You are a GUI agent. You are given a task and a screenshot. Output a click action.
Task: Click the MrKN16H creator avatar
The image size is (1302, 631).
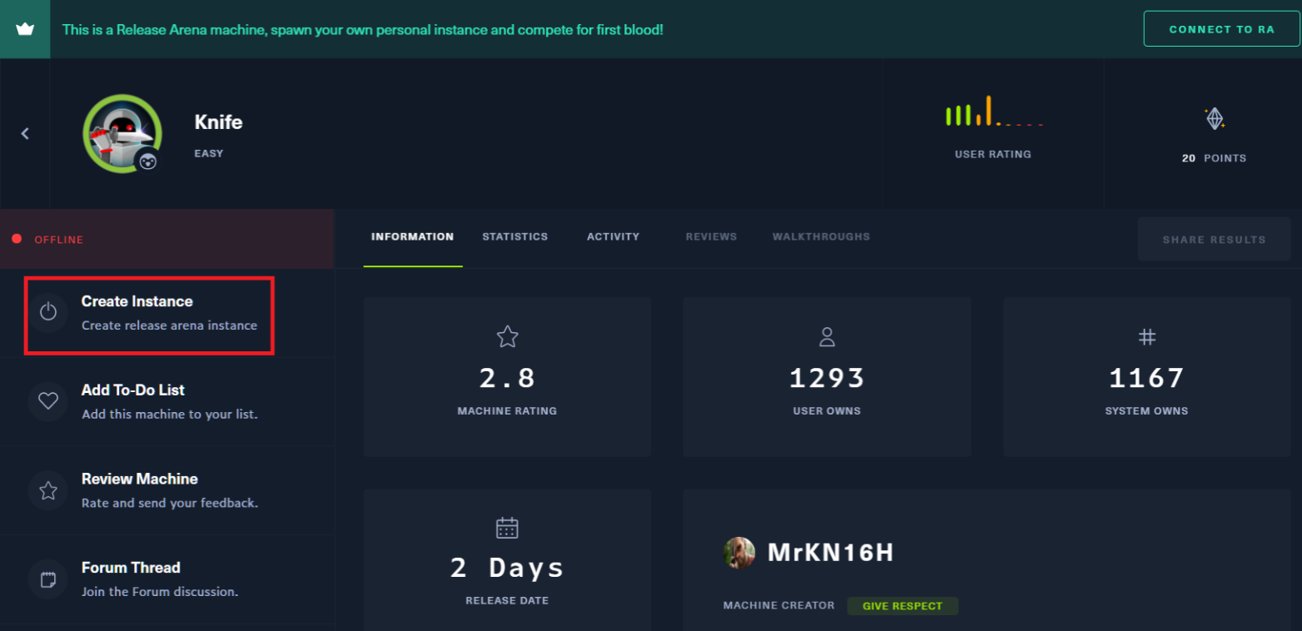tap(739, 553)
